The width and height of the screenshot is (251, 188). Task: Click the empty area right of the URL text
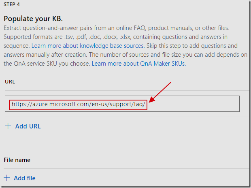pyautogui.click(x=194, y=104)
